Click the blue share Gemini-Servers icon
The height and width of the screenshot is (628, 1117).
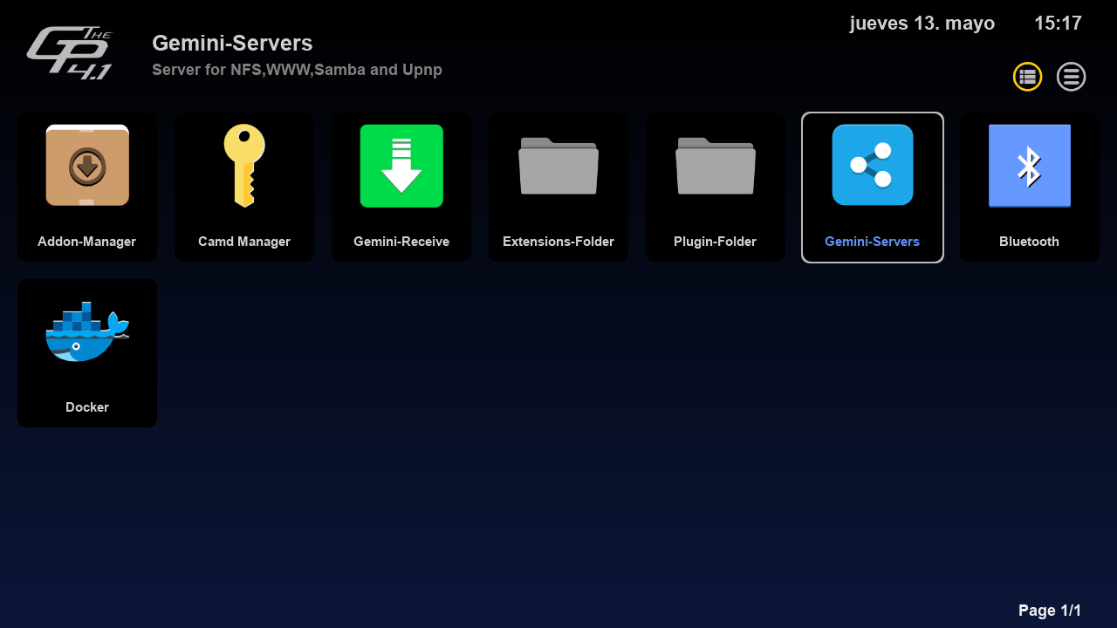(x=873, y=165)
